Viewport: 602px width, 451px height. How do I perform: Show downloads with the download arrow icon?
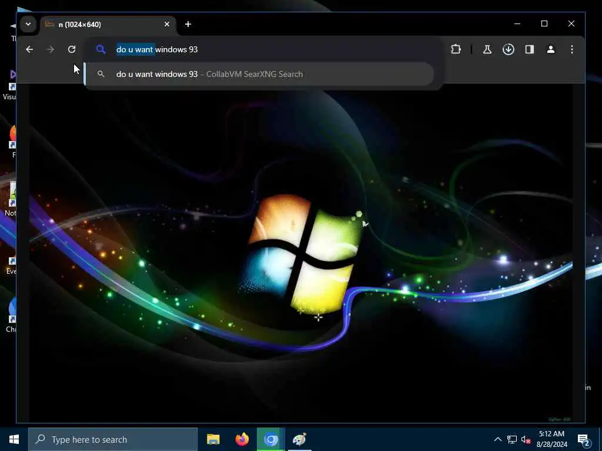[x=509, y=49]
